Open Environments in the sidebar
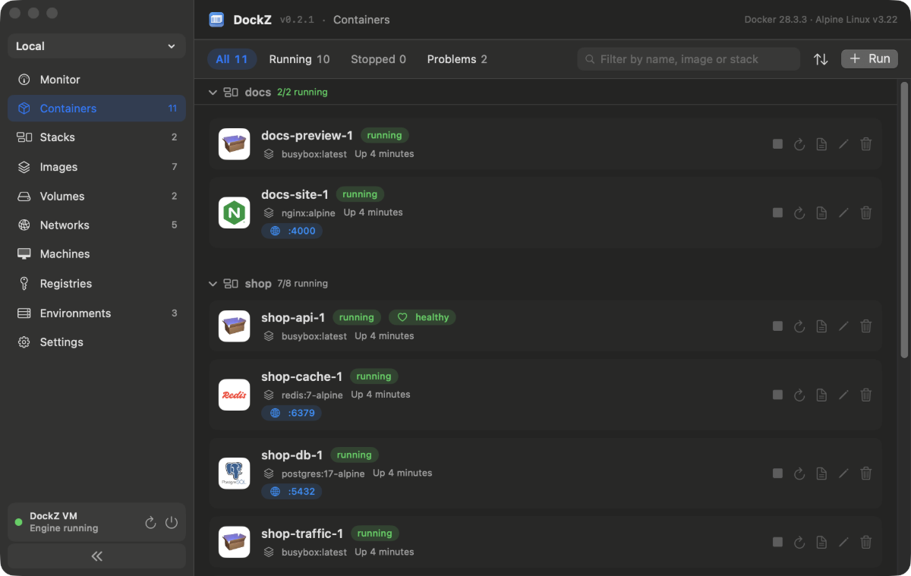 (x=96, y=313)
